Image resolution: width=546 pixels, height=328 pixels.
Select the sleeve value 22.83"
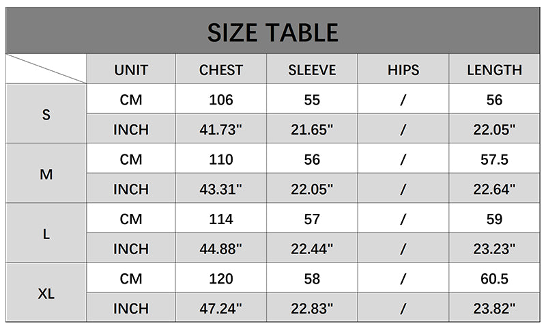pos(312,309)
